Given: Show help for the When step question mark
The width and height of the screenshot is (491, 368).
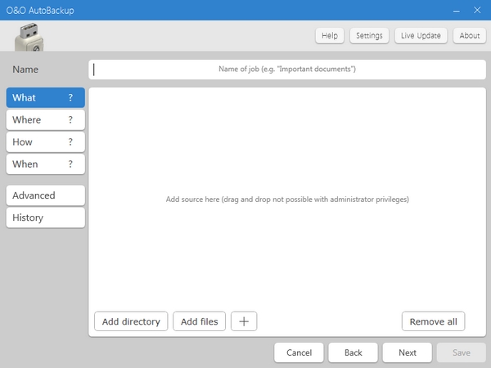Looking at the screenshot, I should pyautogui.click(x=70, y=164).
